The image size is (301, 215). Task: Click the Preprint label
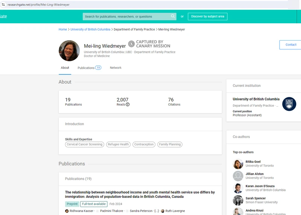coord(72,204)
